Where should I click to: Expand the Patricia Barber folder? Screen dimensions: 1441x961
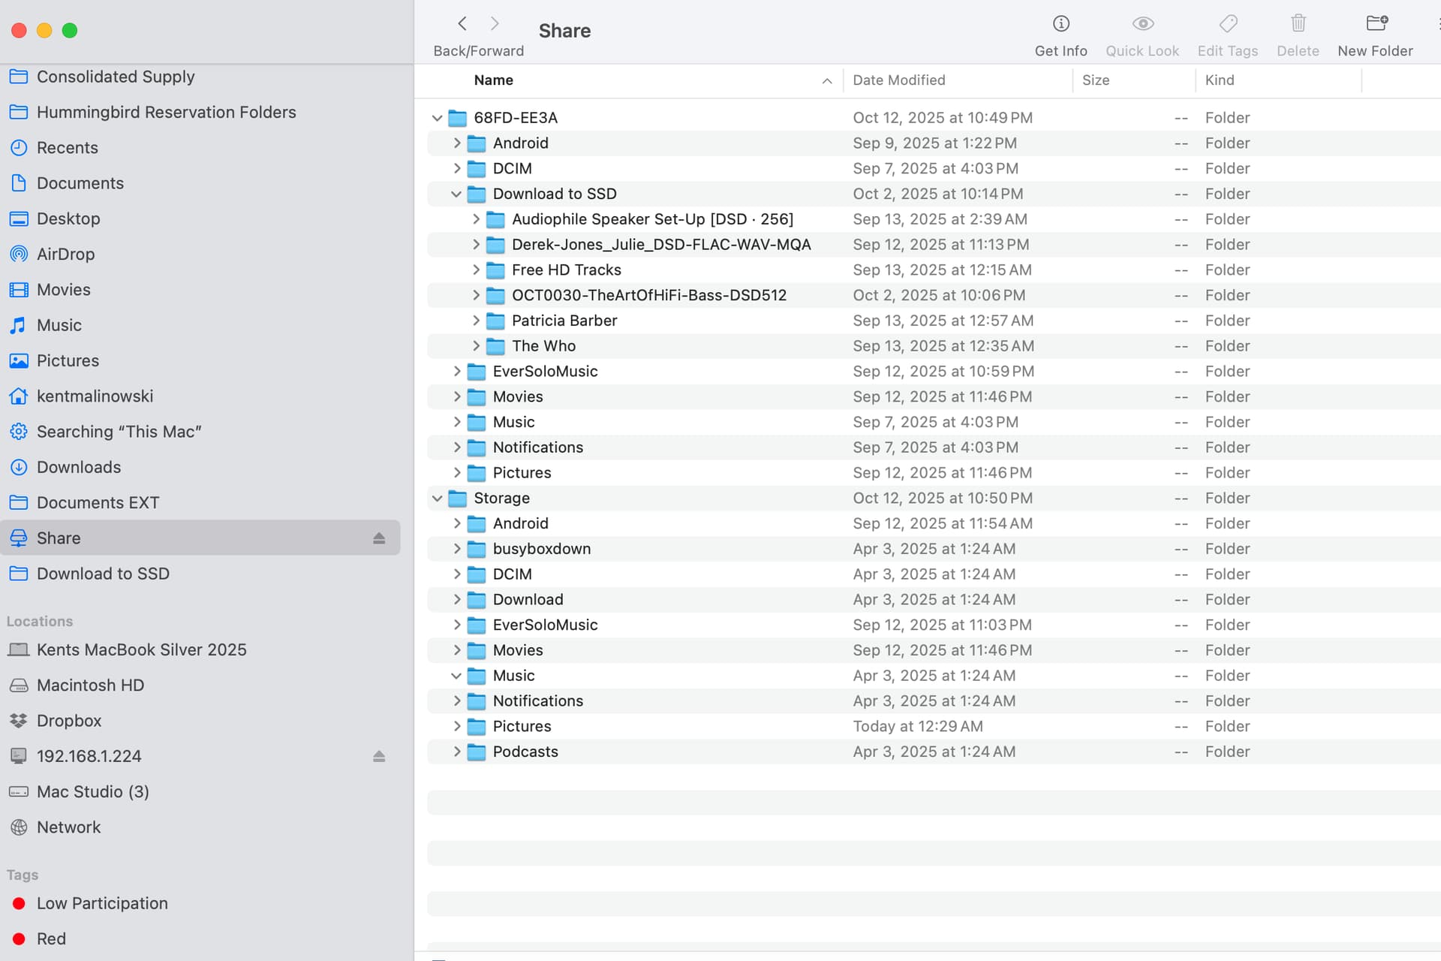click(476, 321)
